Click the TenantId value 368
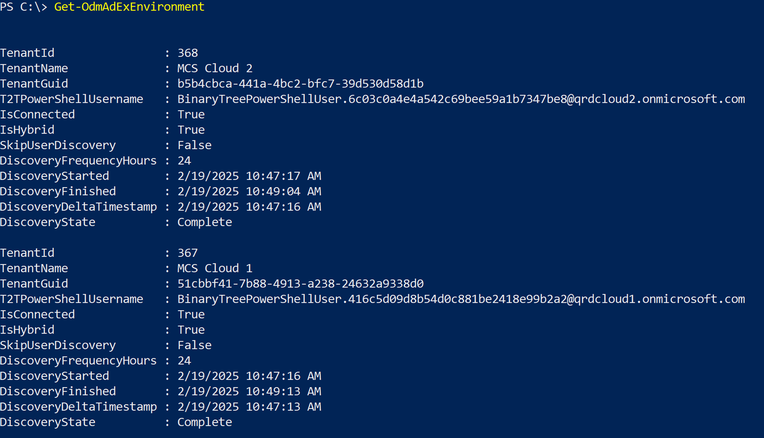This screenshot has height=438, width=764. tap(187, 53)
